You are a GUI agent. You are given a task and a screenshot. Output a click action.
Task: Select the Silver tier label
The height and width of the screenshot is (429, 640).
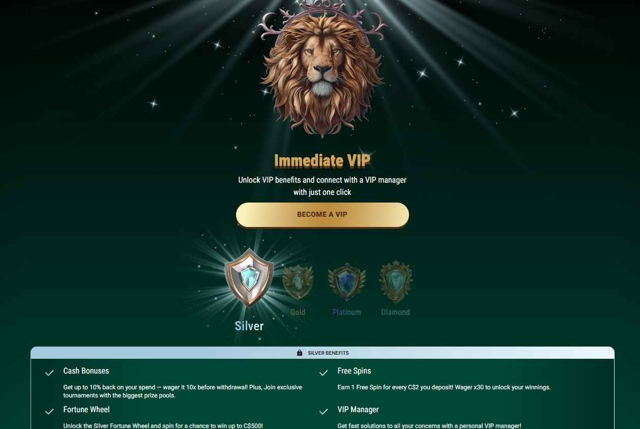[x=249, y=326]
